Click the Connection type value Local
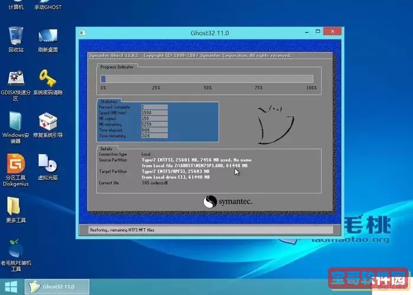 coord(146,155)
